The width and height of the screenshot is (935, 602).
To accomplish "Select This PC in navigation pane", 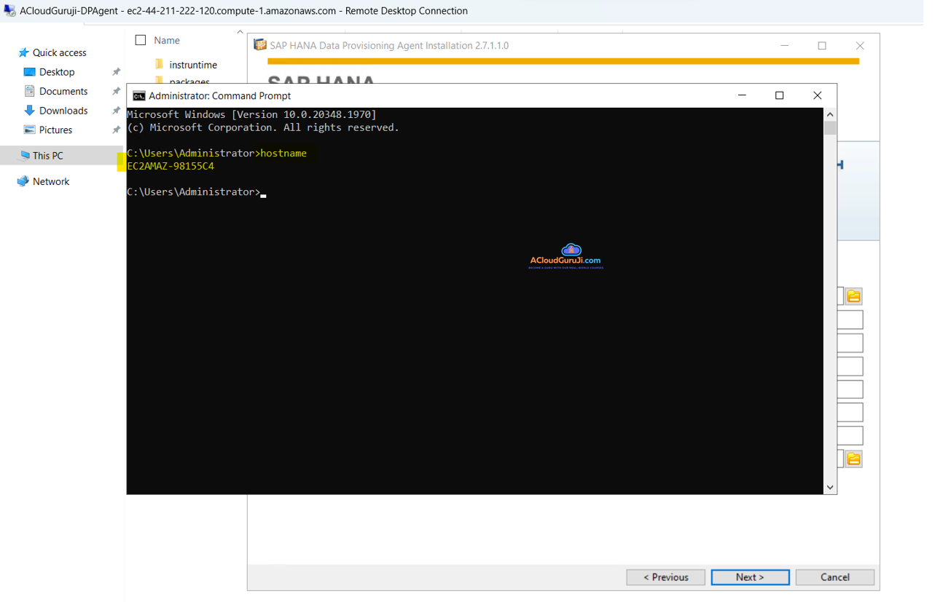I will [x=47, y=156].
